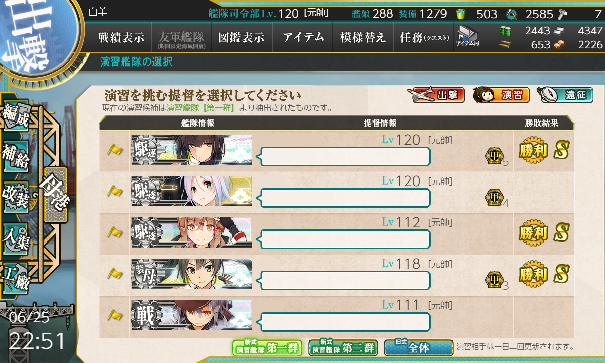Viewport: 605px width, 363px height.
Task: Click the 編成 sidebar icon
Action: 16,117
